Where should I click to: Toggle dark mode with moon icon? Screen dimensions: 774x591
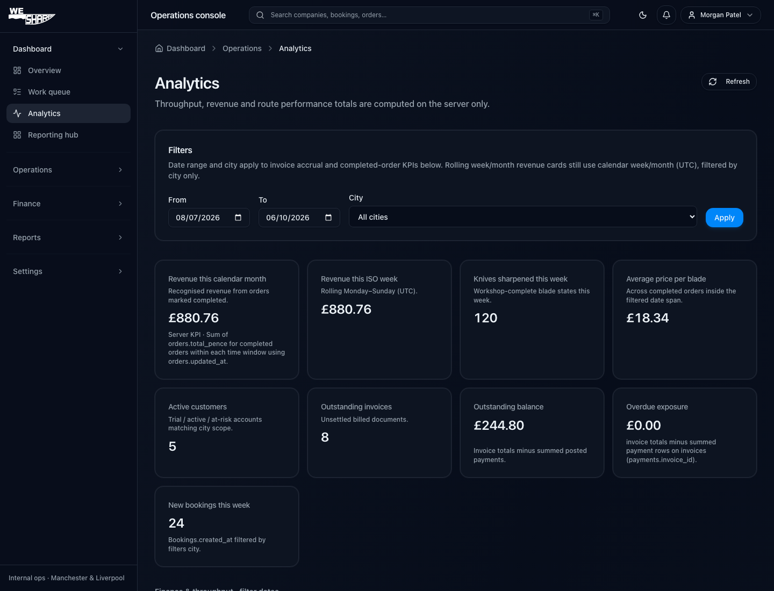click(x=643, y=15)
